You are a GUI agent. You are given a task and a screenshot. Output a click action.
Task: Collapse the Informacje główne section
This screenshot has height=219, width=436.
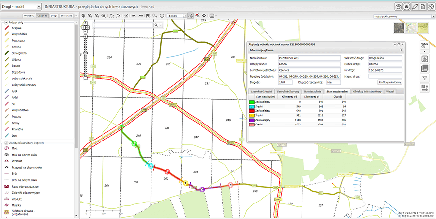point(401,50)
